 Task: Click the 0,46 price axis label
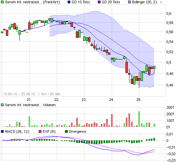(x=170, y=85)
